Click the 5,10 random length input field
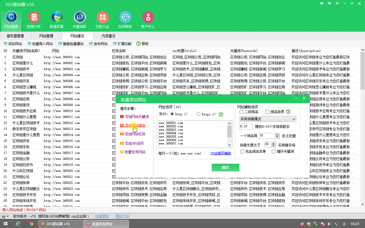Image resolution: width=365 pixels, height=228 pixels. click(246, 127)
